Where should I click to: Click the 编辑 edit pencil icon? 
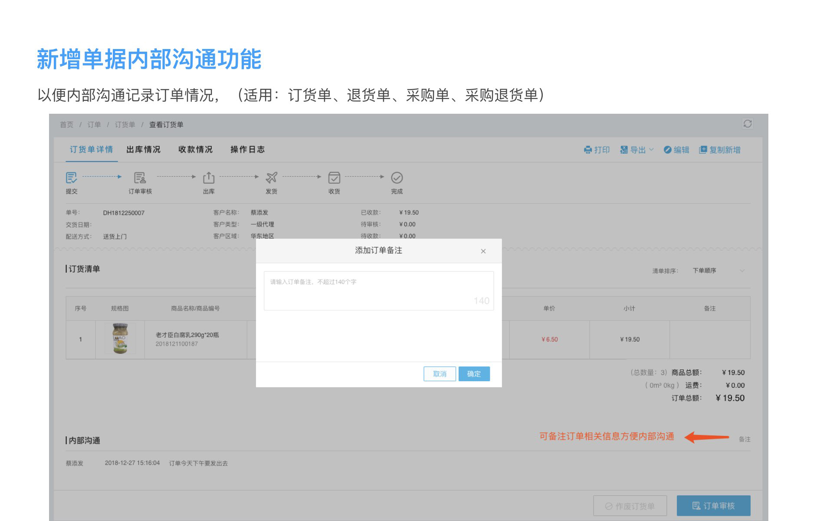point(668,150)
